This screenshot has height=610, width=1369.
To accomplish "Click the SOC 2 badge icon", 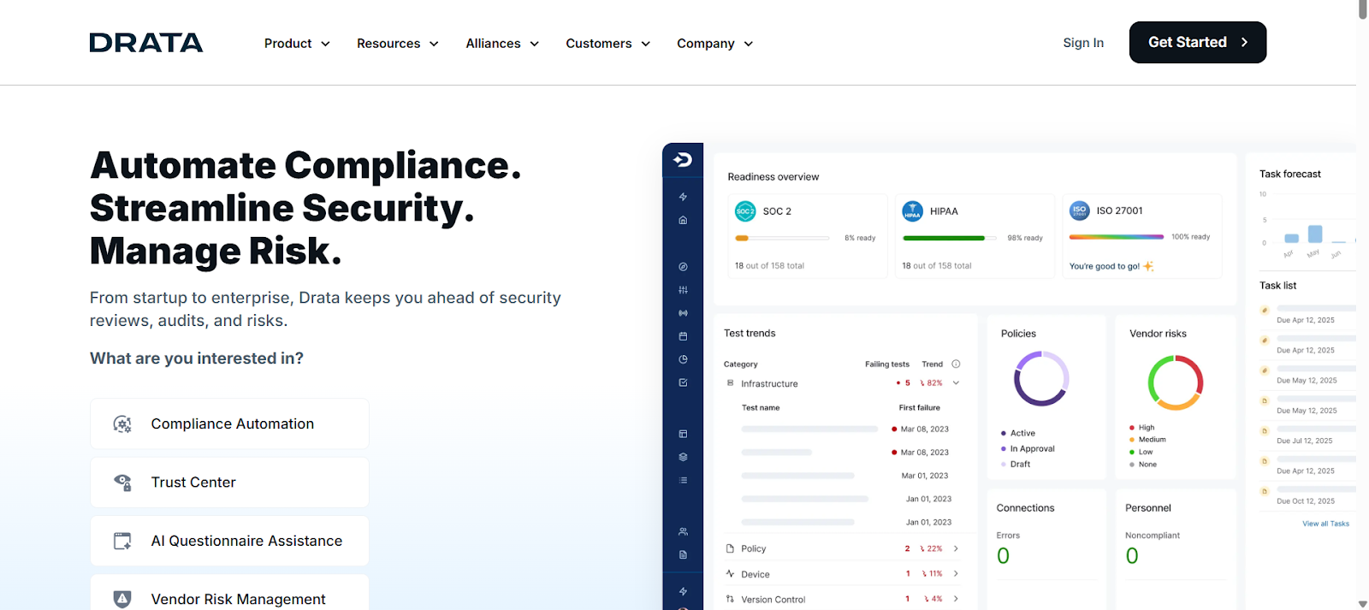I will [x=745, y=210].
